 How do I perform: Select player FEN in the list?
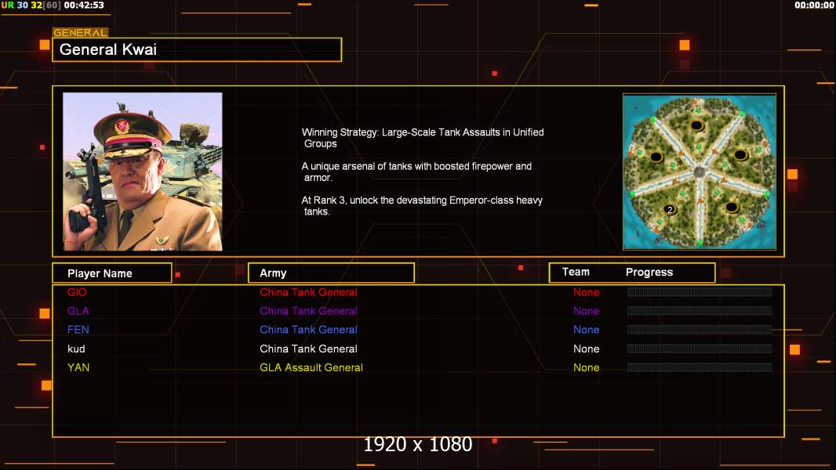(x=78, y=330)
